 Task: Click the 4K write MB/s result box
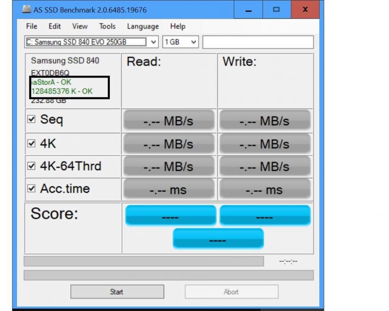265,143
